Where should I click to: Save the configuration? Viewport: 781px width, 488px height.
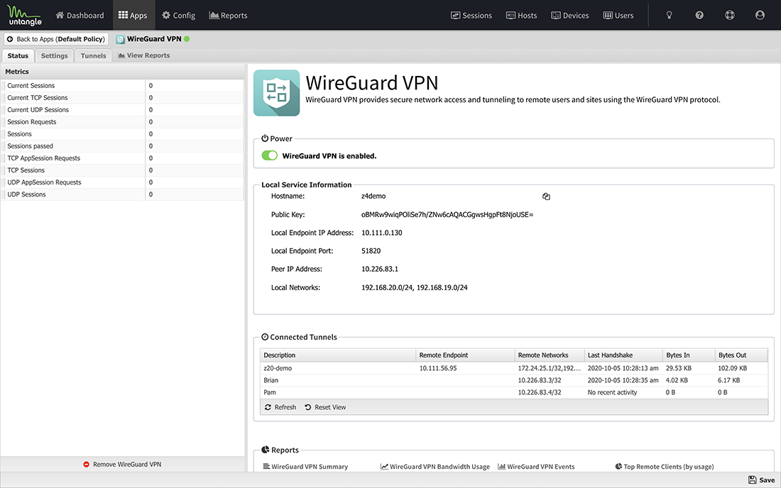(x=762, y=479)
